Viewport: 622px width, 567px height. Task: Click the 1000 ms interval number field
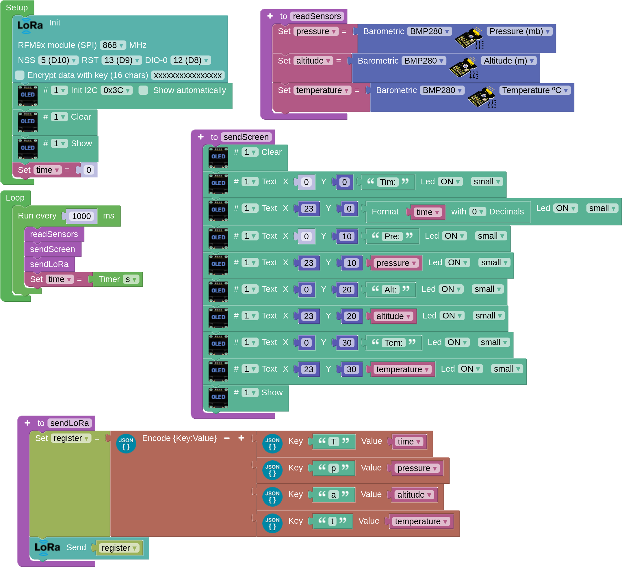tap(81, 216)
